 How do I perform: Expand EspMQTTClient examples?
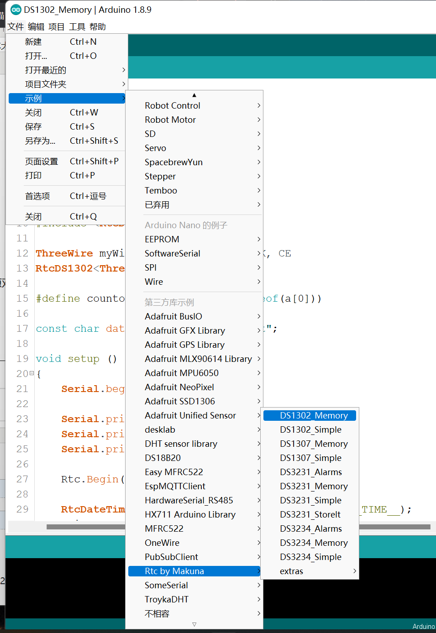point(194,486)
